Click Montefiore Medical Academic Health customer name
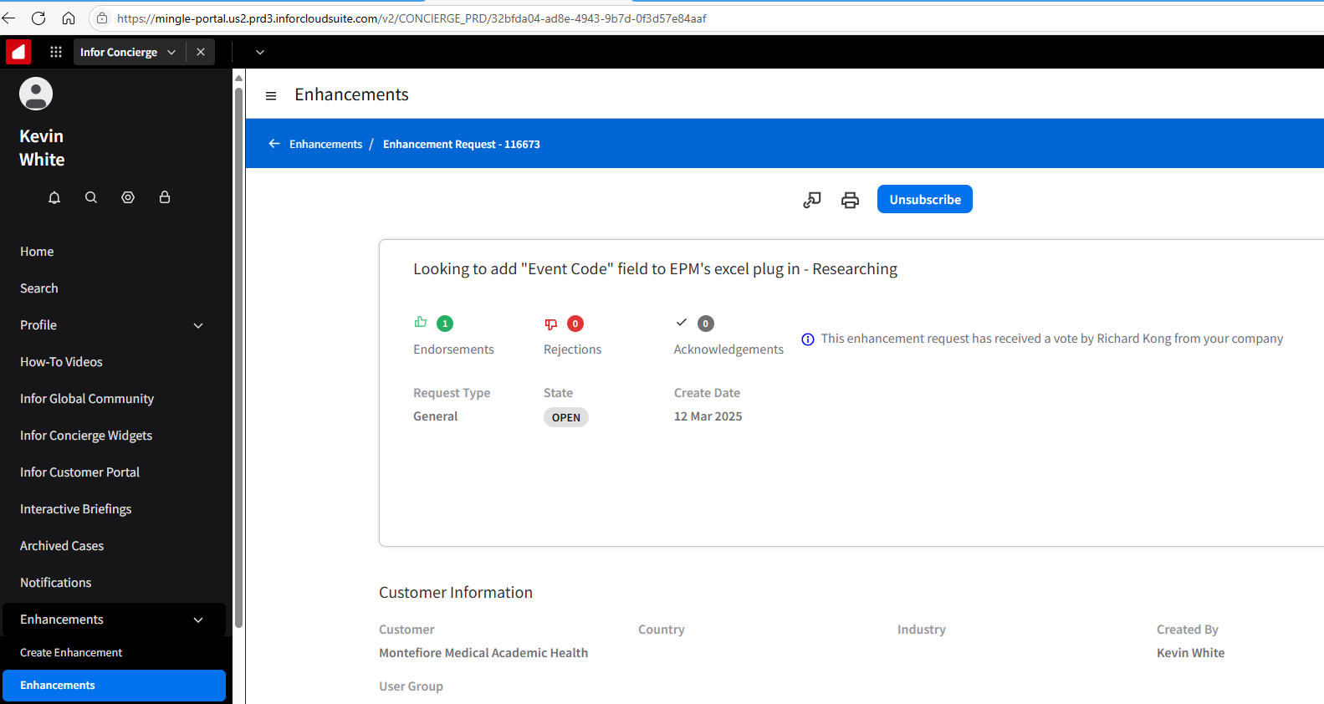Image resolution: width=1324 pixels, height=704 pixels. point(483,653)
